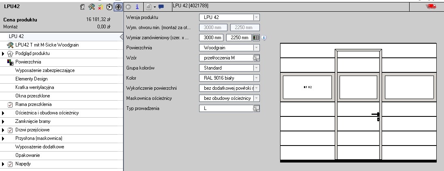Click the hammer icon beside LPU42 T mit M-Sicke

10,45
